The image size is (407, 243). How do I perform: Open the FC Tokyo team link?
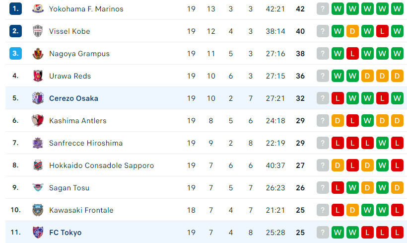[x=66, y=233]
